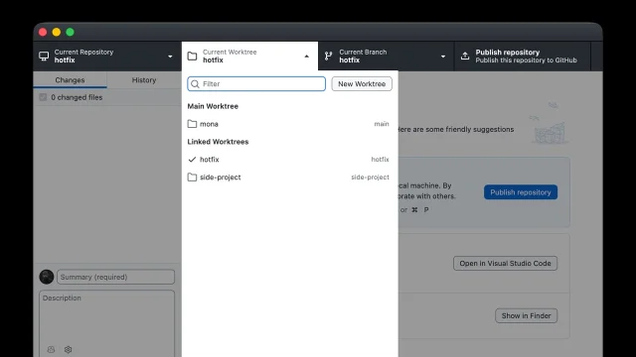Screen dimensions: 636x357
Task: Click the up arrow on Current Worktree
Action: click(x=307, y=57)
